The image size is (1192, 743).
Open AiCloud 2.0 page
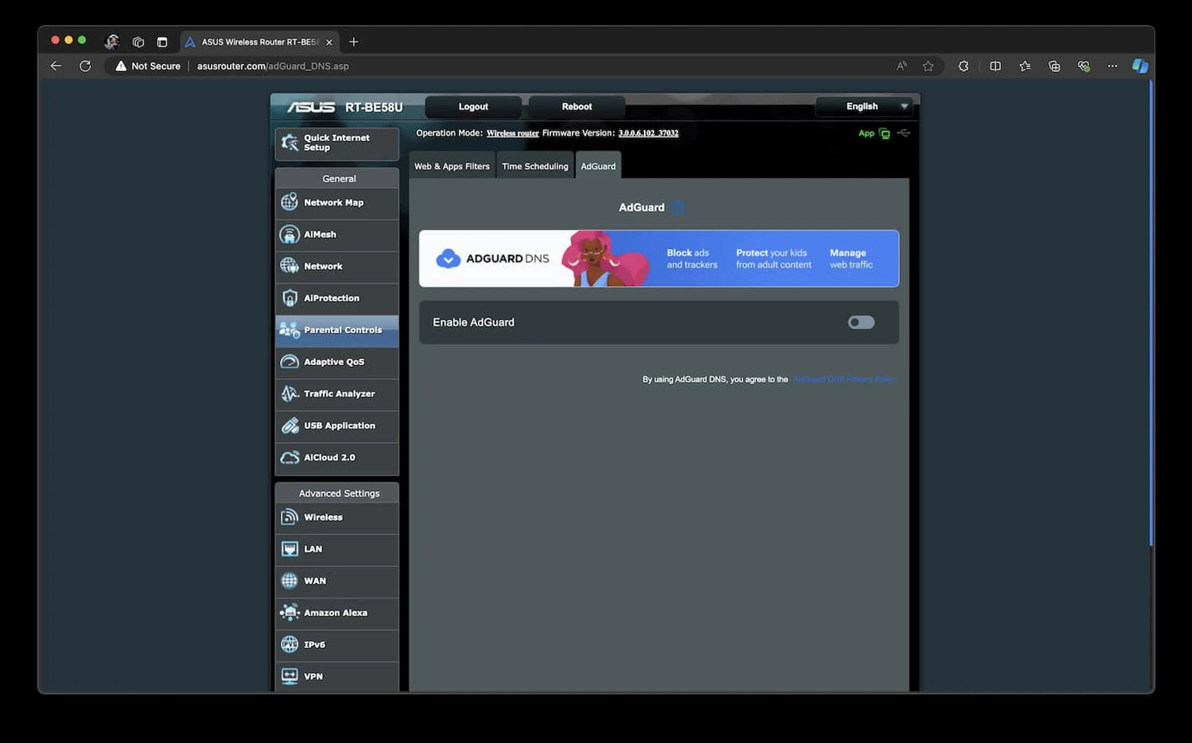tap(337, 457)
